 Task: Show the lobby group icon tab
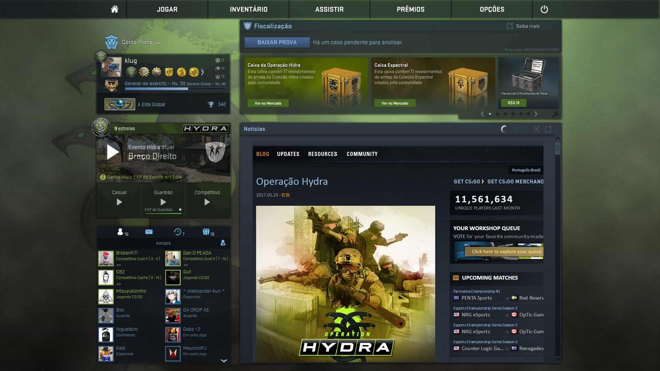click(x=206, y=232)
